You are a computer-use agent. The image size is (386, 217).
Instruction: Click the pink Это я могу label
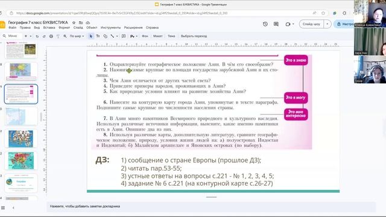[x=296, y=98]
